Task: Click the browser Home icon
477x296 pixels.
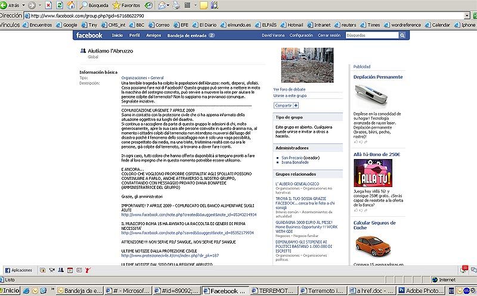Action: 69,5
